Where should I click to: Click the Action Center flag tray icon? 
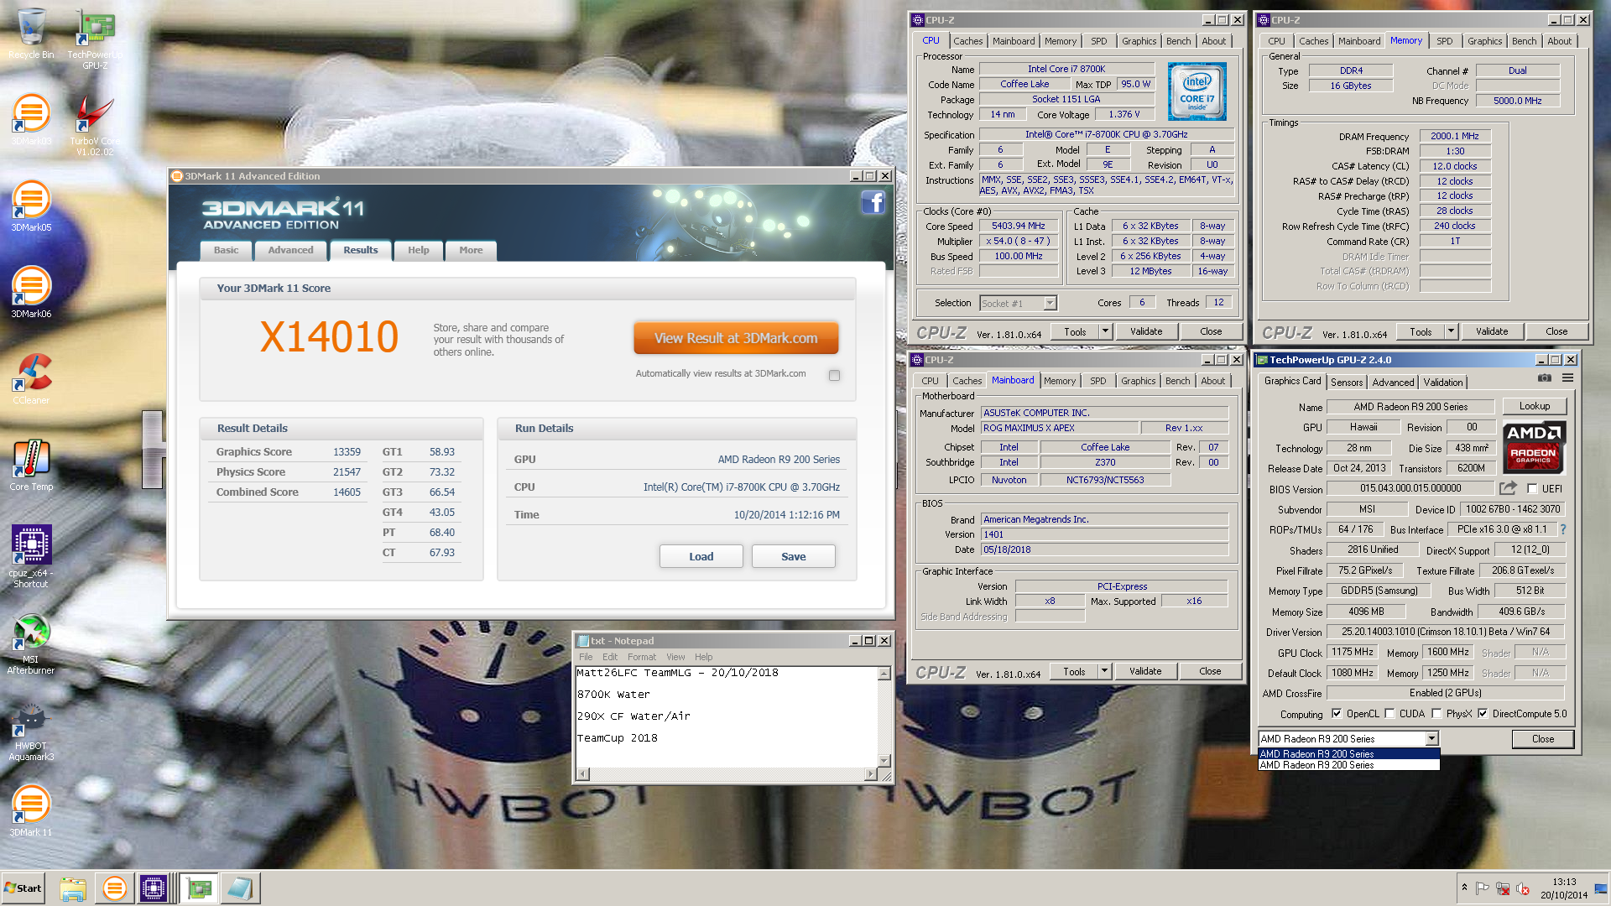pyautogui.click(x=1482, y=888)
